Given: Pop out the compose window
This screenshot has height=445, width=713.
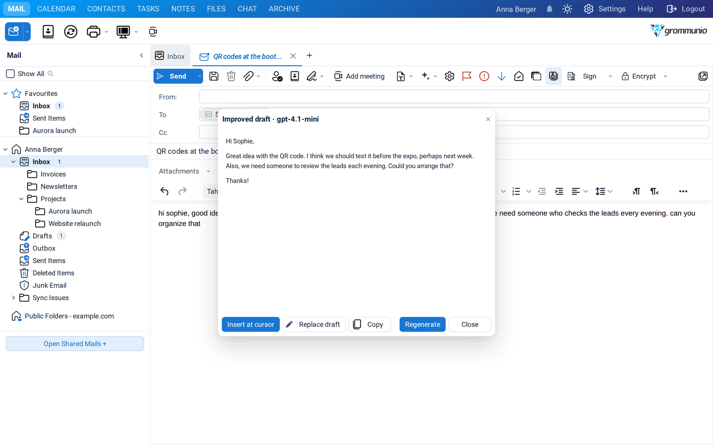Looking at the screenshot, I should (703, 76).
